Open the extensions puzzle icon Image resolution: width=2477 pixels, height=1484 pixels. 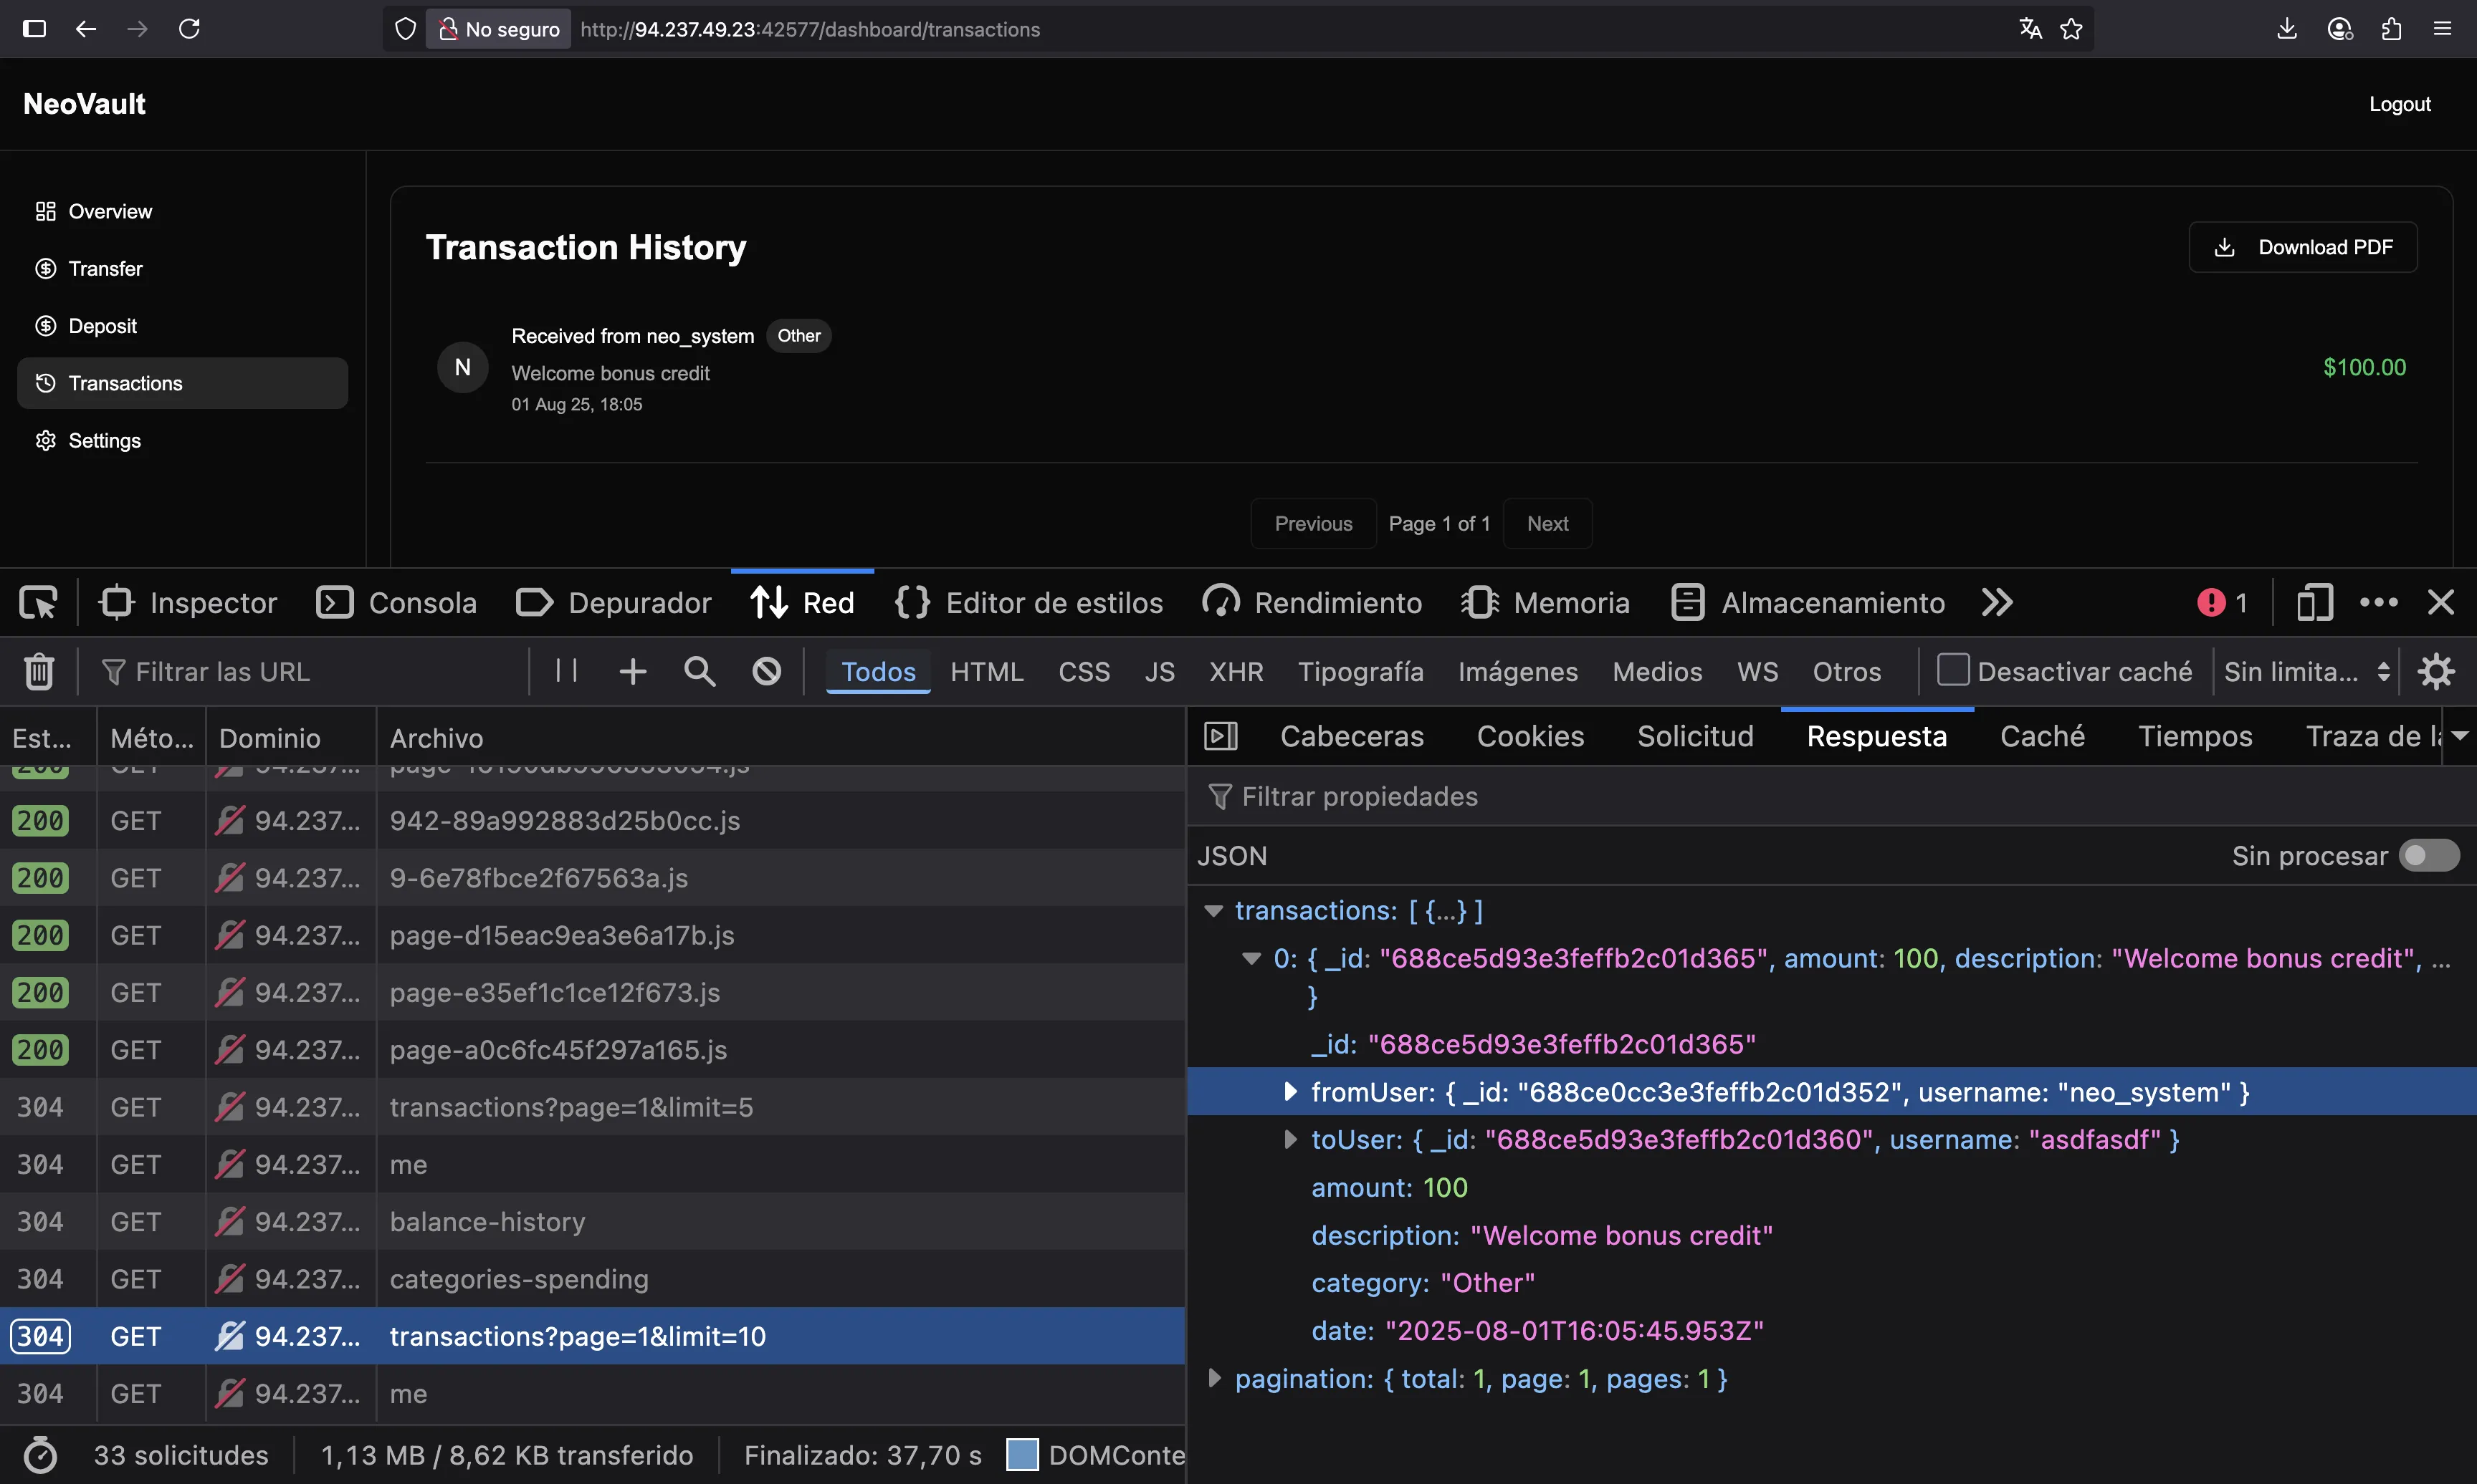[2391, 29]
